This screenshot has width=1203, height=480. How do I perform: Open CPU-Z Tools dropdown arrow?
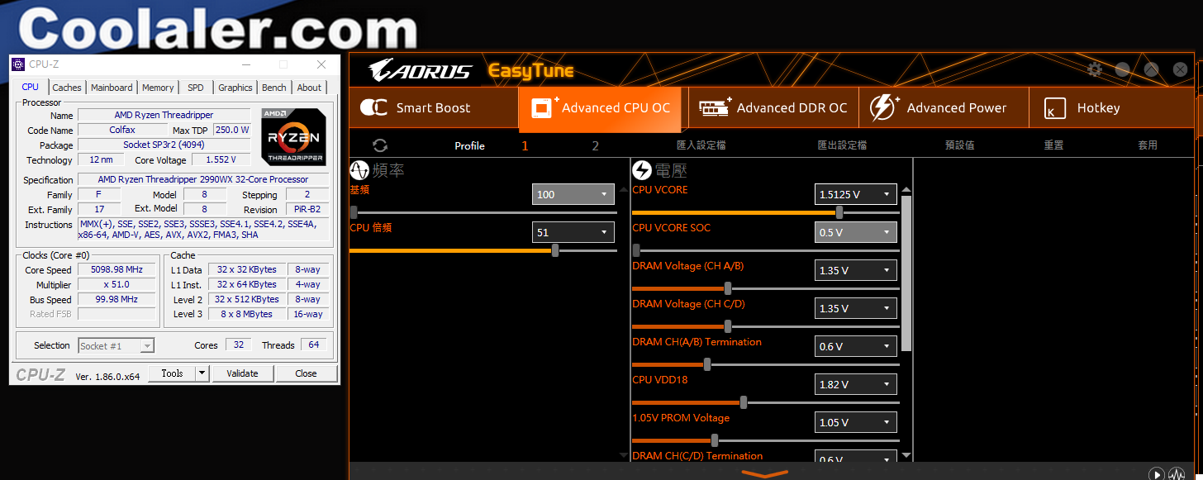[202, 373]
